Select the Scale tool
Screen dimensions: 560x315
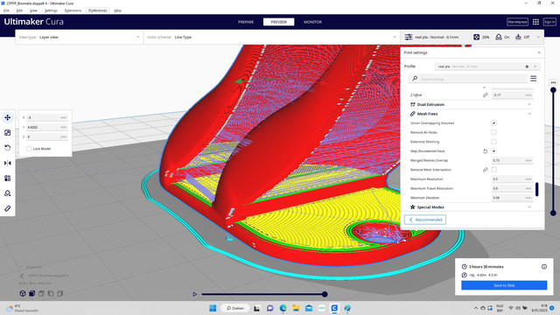[x=8, y=133]
